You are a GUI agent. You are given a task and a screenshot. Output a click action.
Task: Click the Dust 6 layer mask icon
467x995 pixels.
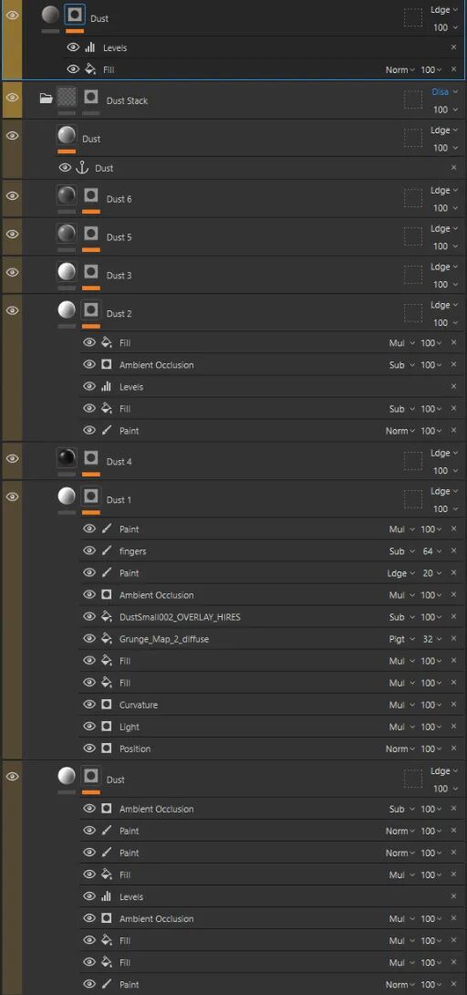point(91,194)
